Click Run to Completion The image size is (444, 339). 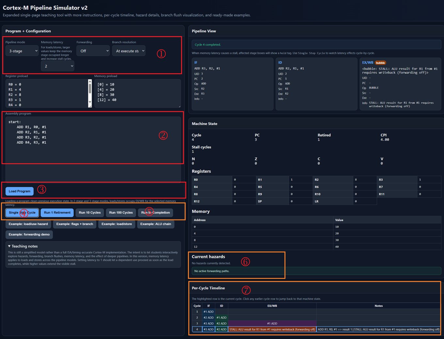155,213
